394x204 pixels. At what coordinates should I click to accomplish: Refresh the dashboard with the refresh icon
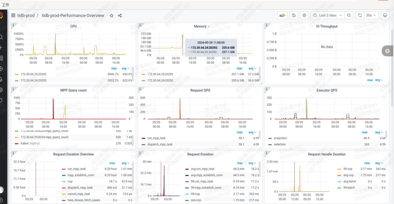360,15
